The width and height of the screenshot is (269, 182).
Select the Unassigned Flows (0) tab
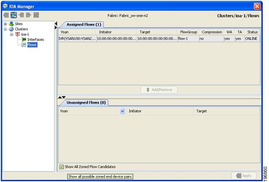click(86, 103)
